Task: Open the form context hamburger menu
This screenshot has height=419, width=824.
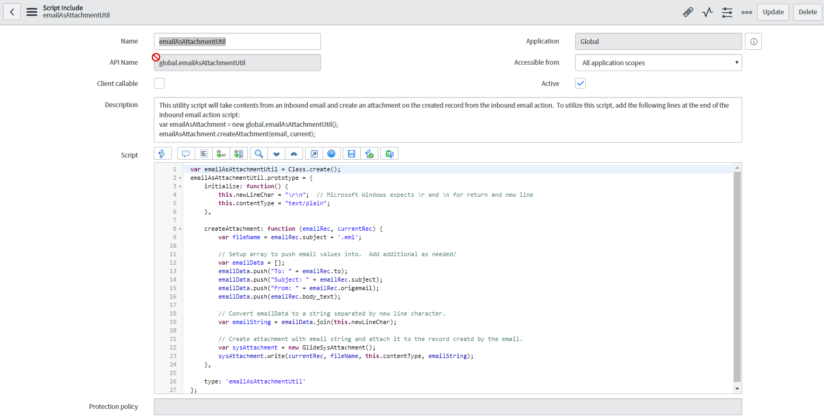Action: (32, 12)
